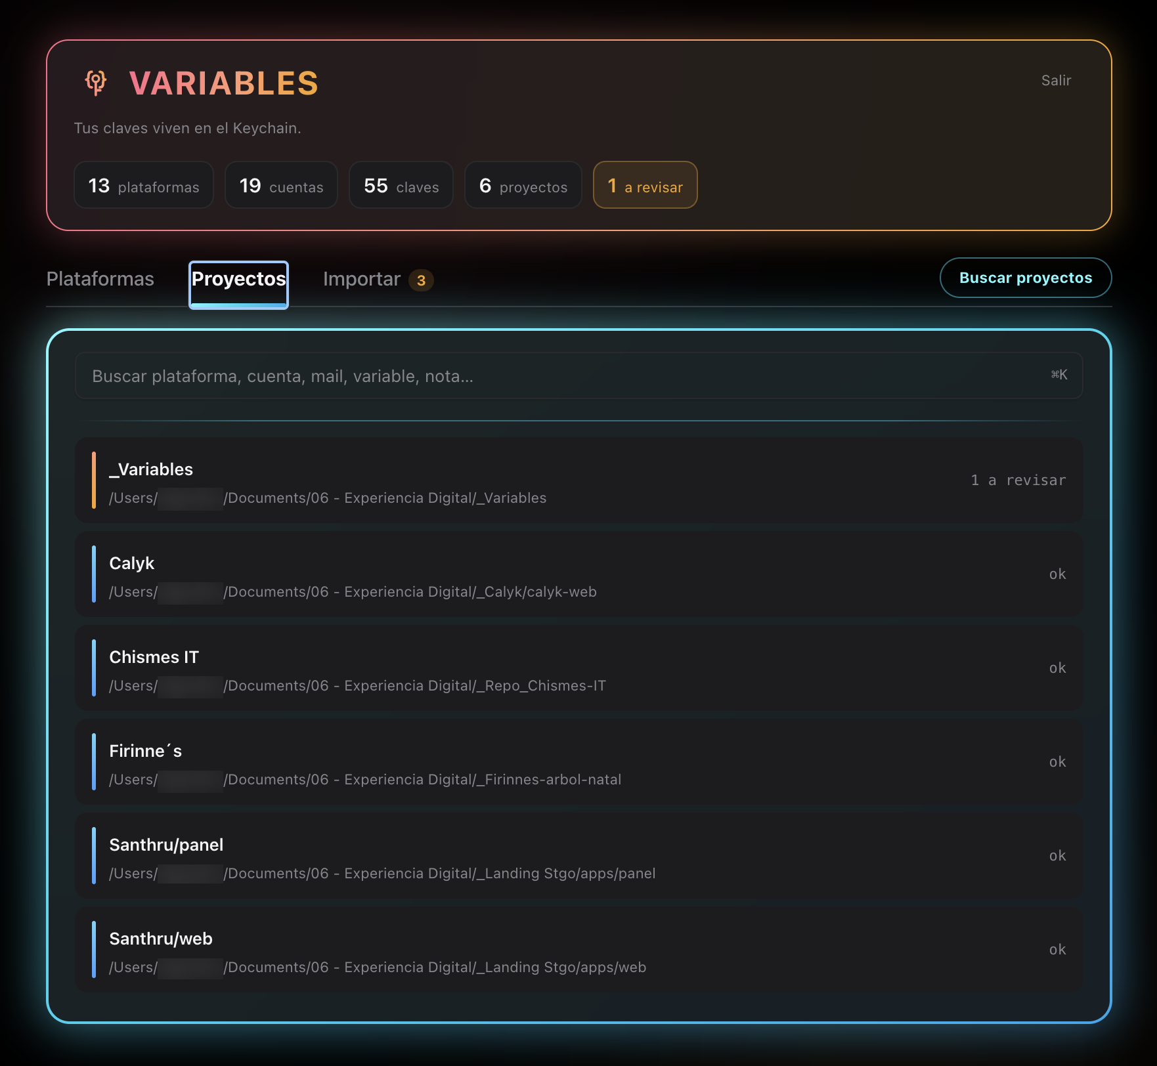Open the 6 proyectos stat chip
1157x1066 pixels.
523,185
